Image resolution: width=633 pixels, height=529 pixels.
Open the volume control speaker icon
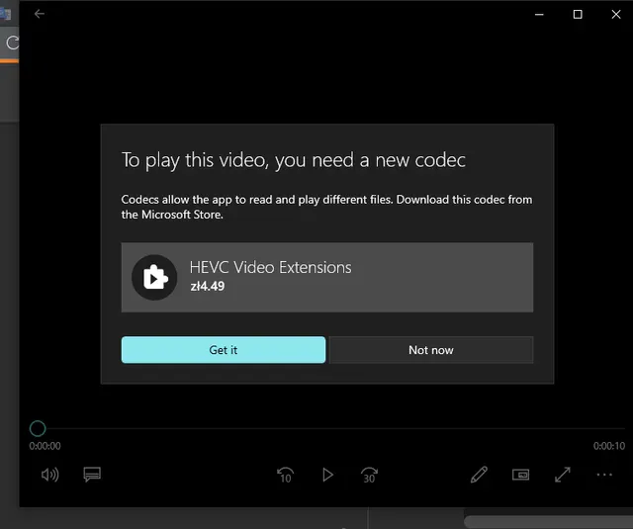point(50,475)
